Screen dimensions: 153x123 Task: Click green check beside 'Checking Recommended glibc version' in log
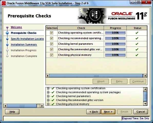(x=53, y=100)
